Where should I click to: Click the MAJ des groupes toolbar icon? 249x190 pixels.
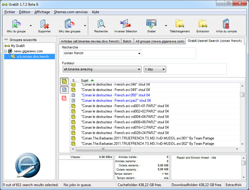click(x=70, y=24)
